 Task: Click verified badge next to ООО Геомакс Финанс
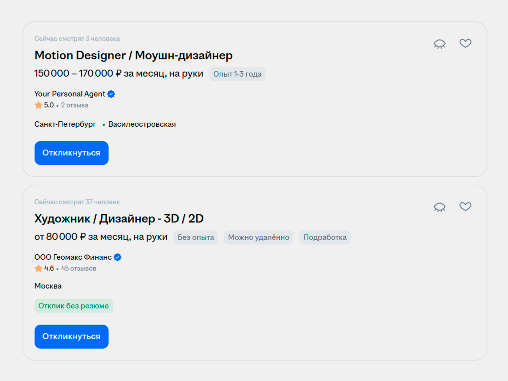click(x=117, y=257)
